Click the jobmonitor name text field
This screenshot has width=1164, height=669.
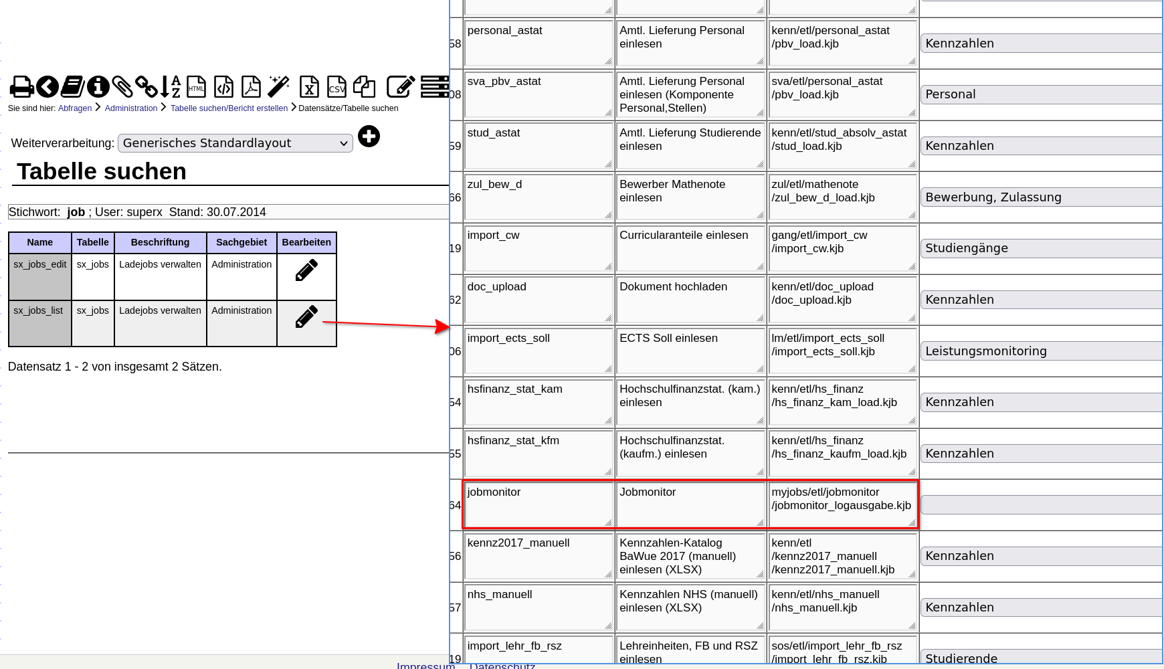click(538, 505)
